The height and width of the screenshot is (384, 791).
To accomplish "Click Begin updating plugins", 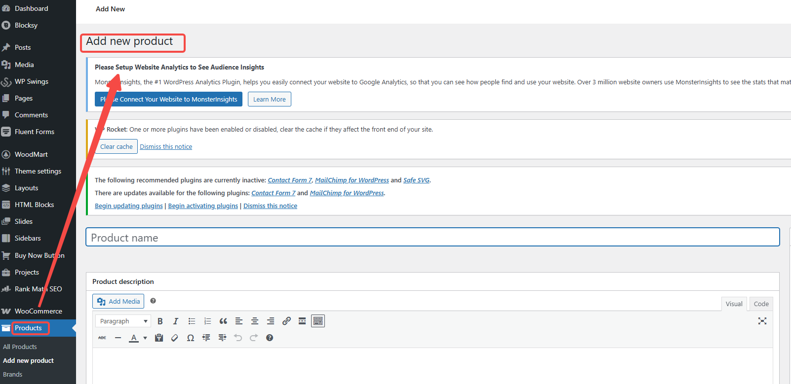I will click(x=129, y=206).
